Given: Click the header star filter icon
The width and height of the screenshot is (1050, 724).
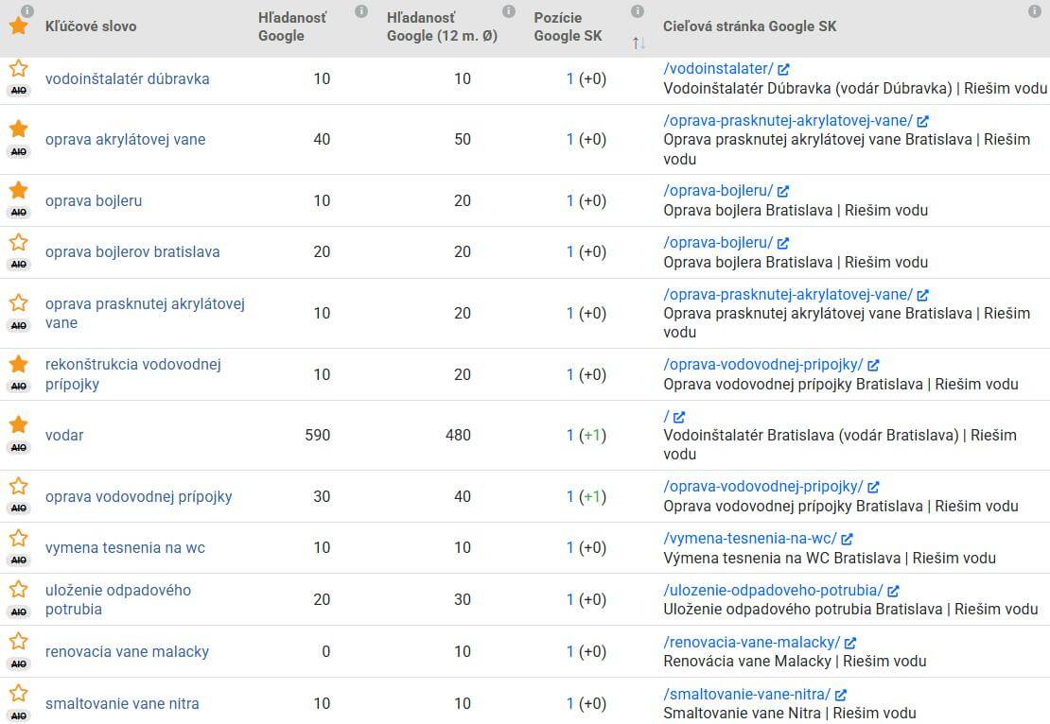Looking at the screenshot, I should coord(19,26).
